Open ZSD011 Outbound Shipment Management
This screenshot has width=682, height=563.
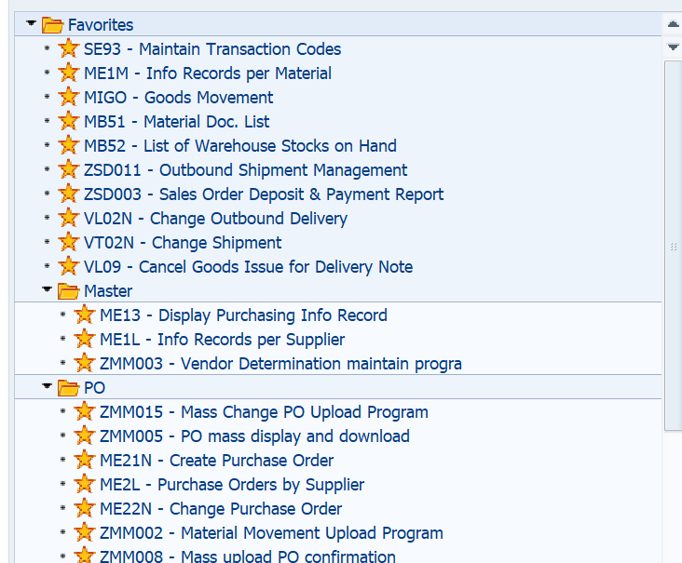coord(245,170)
